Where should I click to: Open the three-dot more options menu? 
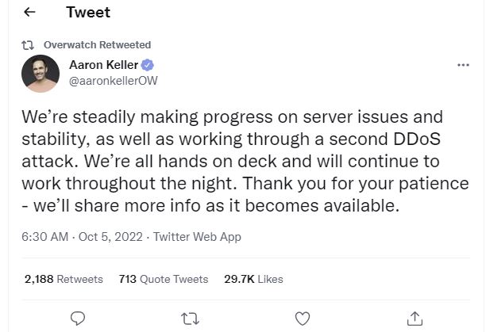[464, 65]
